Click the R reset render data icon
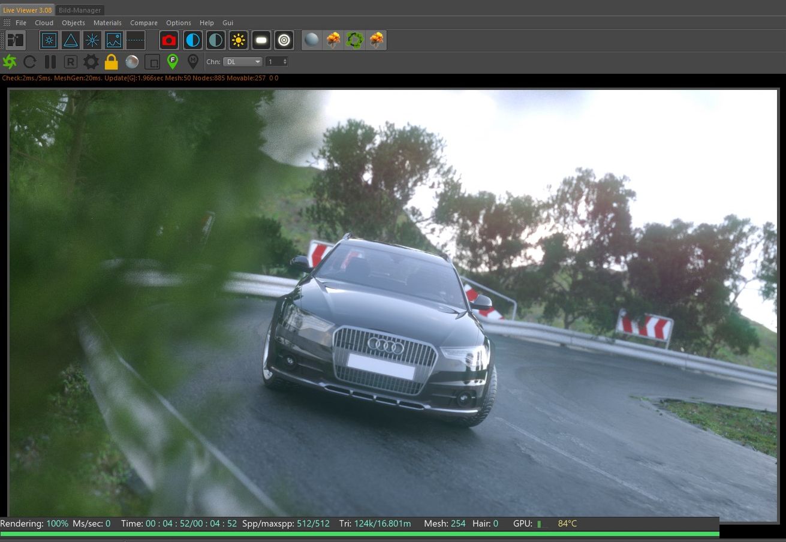This screenshot has height=542, width=786. click(71, 61)
